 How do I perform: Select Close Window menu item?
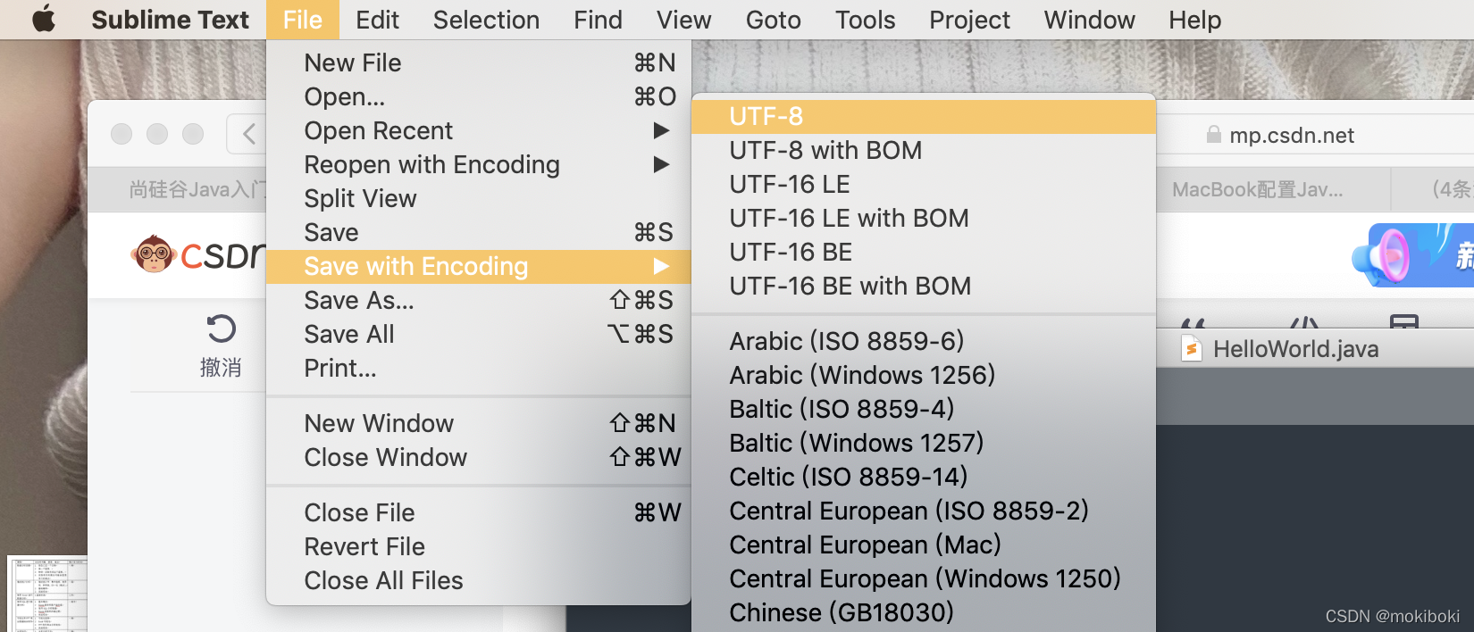tap(479, 457)
